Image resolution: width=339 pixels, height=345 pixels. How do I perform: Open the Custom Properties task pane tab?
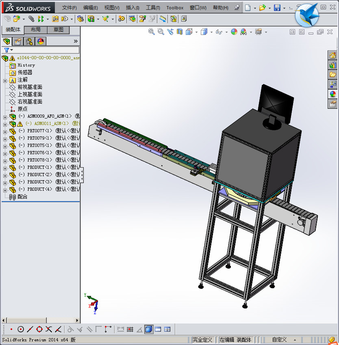tap(332, 103)
